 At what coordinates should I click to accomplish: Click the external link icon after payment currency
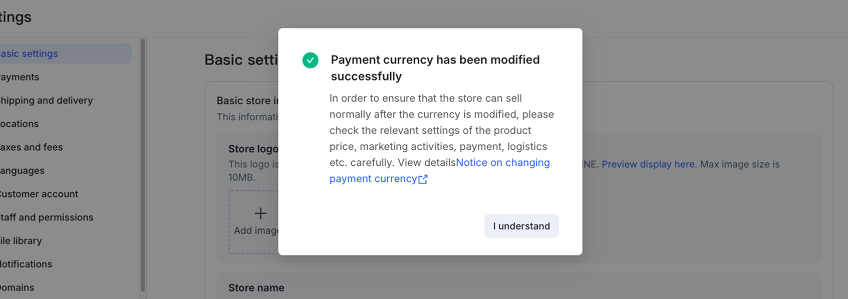[x=423, y=179]
